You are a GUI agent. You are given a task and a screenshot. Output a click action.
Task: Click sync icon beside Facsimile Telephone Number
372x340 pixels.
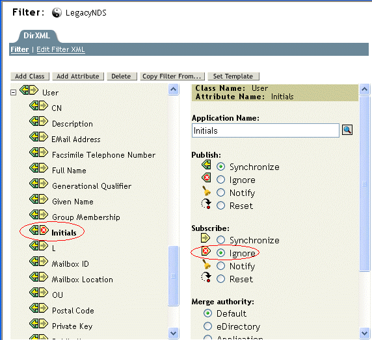point(38,152)
